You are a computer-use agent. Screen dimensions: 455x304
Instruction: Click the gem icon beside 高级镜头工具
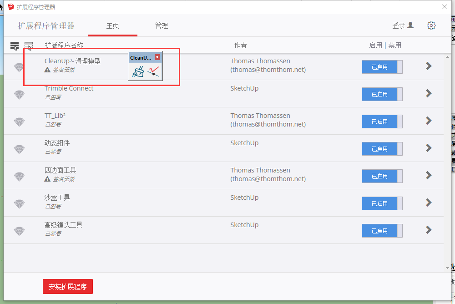point(19,231)
